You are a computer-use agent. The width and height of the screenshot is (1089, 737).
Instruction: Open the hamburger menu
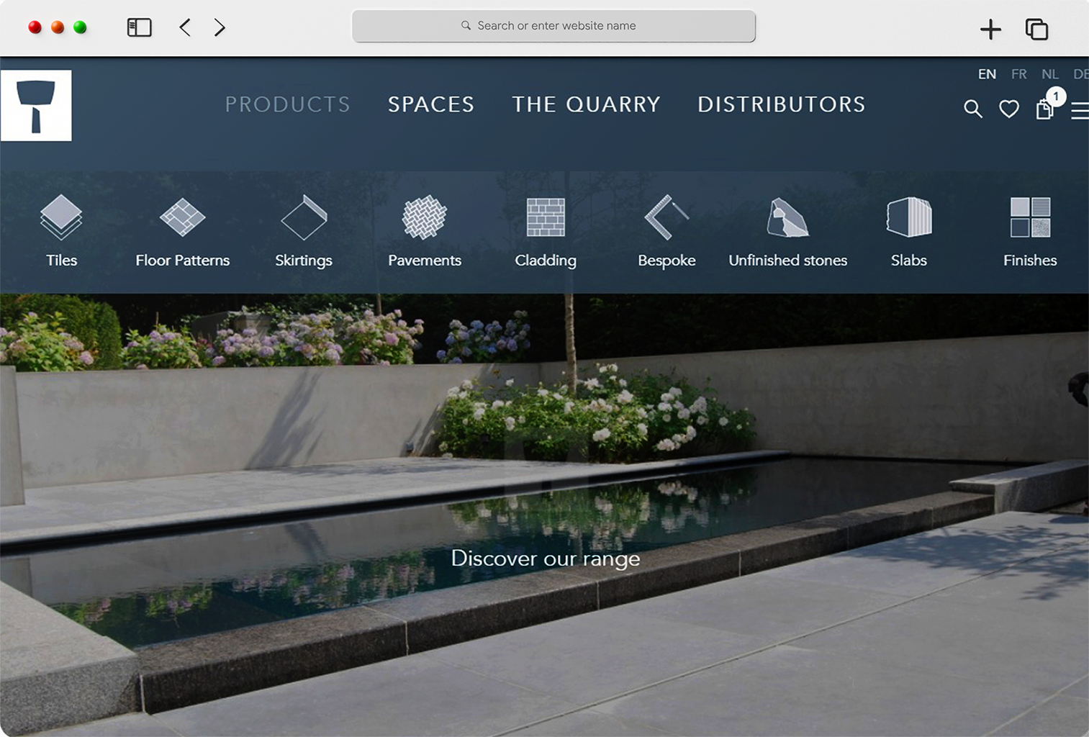(x=1080, y=110)
